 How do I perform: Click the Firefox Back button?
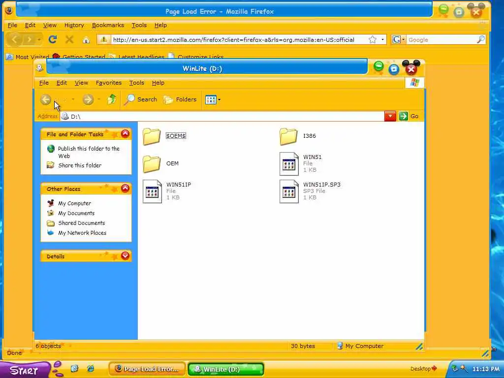pos(14,39)
